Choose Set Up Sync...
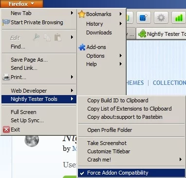This screenshot has width=186, height=178. point(38,120)
